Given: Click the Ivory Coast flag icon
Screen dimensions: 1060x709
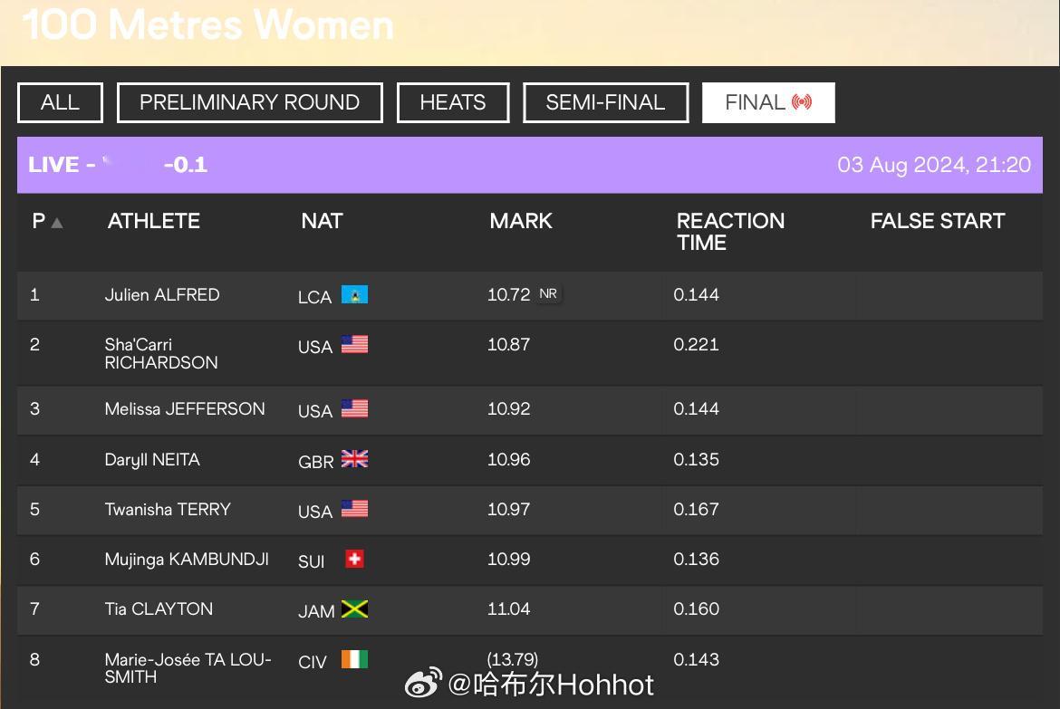Looking at the screenshot, I should (x=354, y=659).
